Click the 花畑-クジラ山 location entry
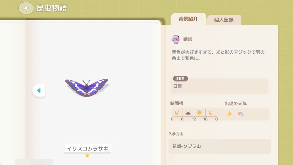This screenshot has width=293, height=165. pyautogui.click(x=219, y=146)
